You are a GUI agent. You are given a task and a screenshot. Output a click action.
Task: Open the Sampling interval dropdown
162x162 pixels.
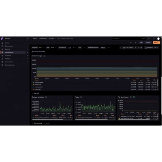[x=42, y=48]
